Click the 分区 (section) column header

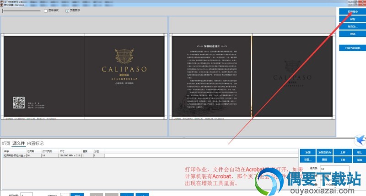point(99,151)
